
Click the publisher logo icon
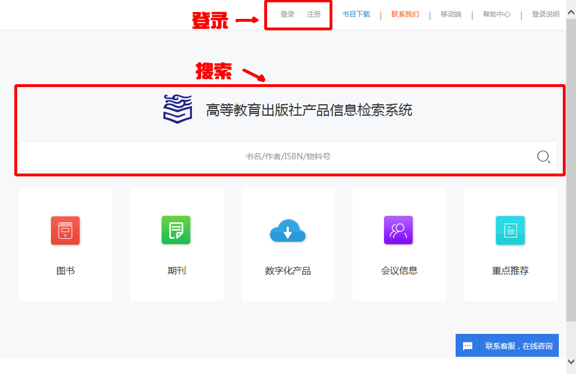click(178, 109)
